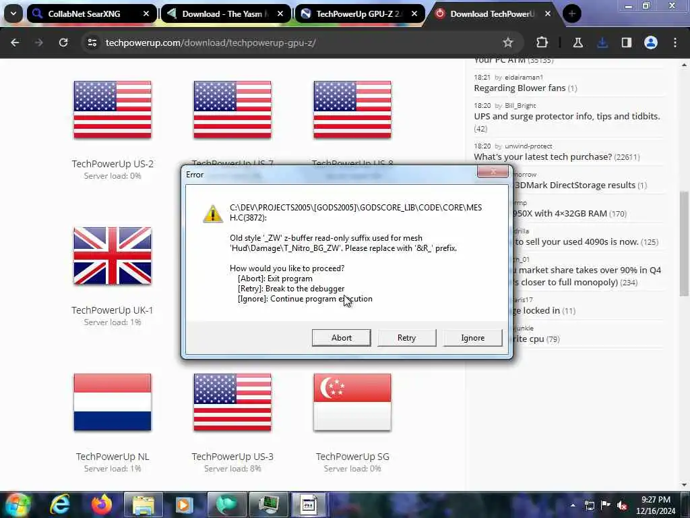Select the US-8 server flag image

(352, 109)
